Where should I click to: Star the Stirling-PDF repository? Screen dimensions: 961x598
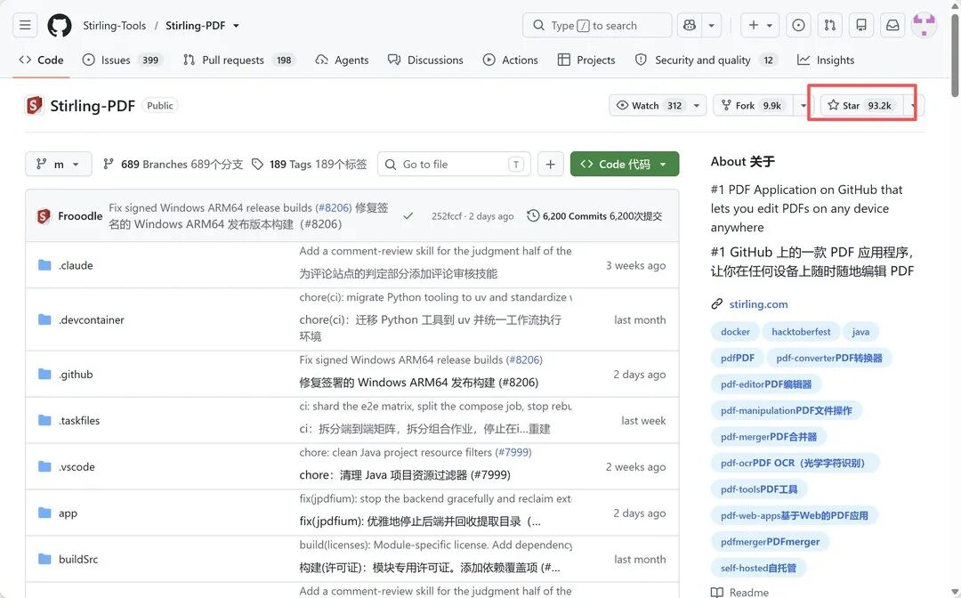coord(861,105)
